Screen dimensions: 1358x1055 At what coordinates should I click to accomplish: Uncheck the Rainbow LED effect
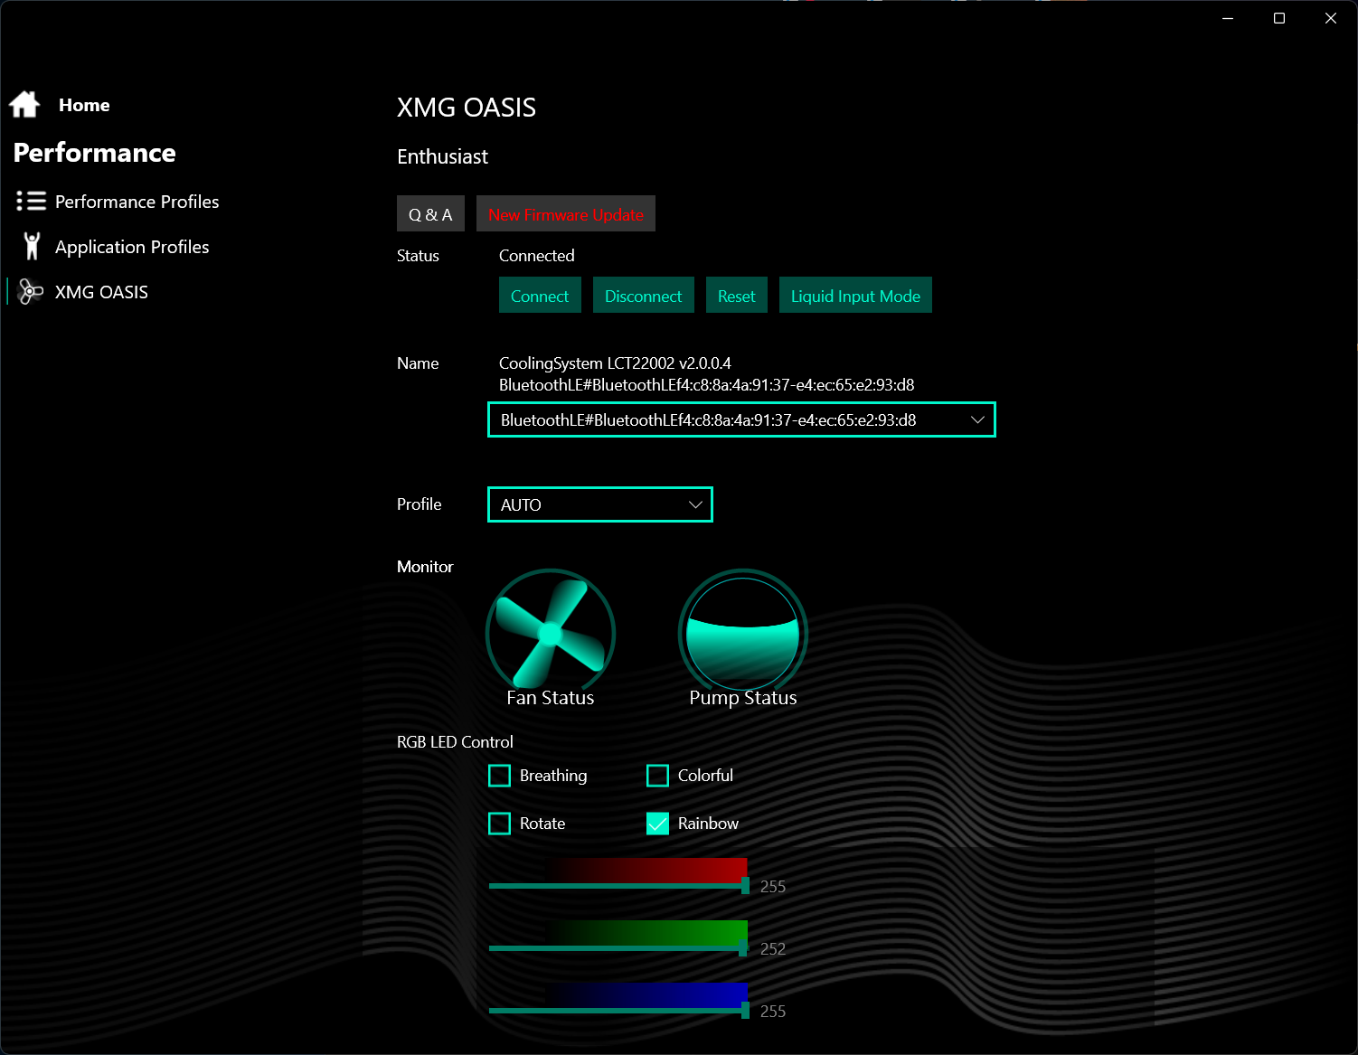[x=658, y=824]
